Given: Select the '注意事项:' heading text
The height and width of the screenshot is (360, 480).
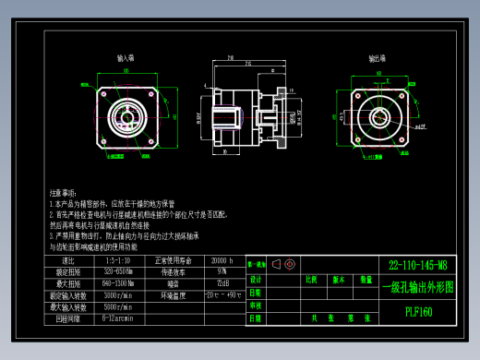Looking at the screenshot, I should point(63,193).
